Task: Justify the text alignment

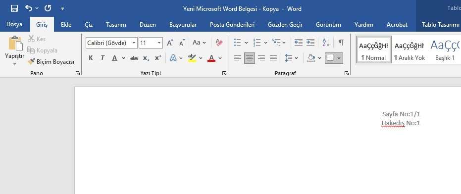Action: 273,58
